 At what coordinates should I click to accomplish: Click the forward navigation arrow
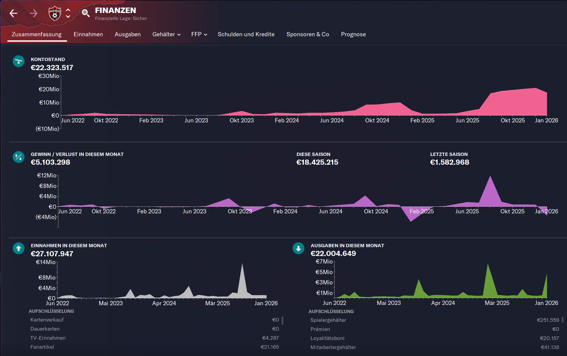pos(33,13)
